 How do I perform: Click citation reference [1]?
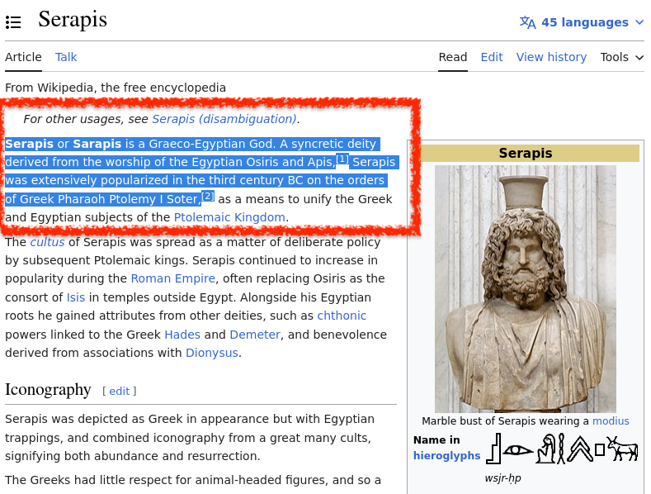(x=343, y=159)
